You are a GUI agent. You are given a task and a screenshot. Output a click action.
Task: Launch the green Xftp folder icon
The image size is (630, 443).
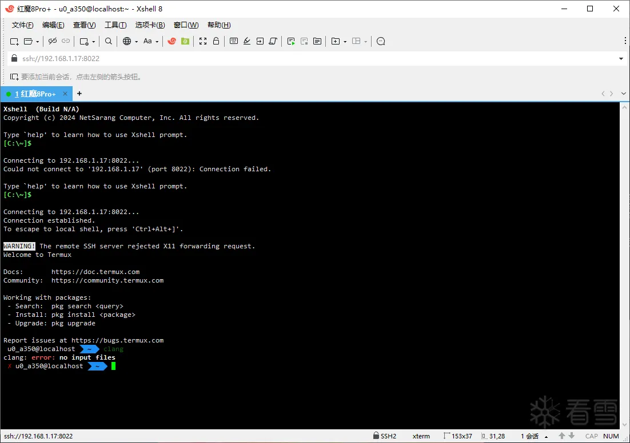185,41
